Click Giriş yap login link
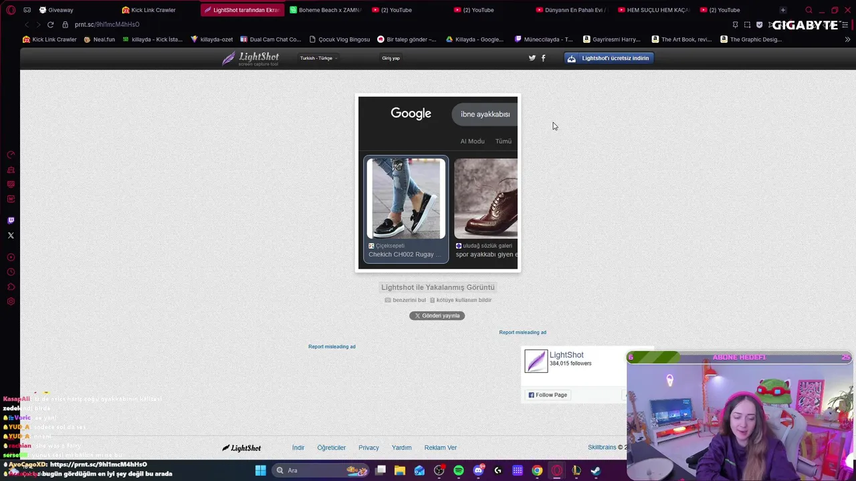Image resolution: width=856 pixels, height=481 pixels. click(x=391, y=58)
